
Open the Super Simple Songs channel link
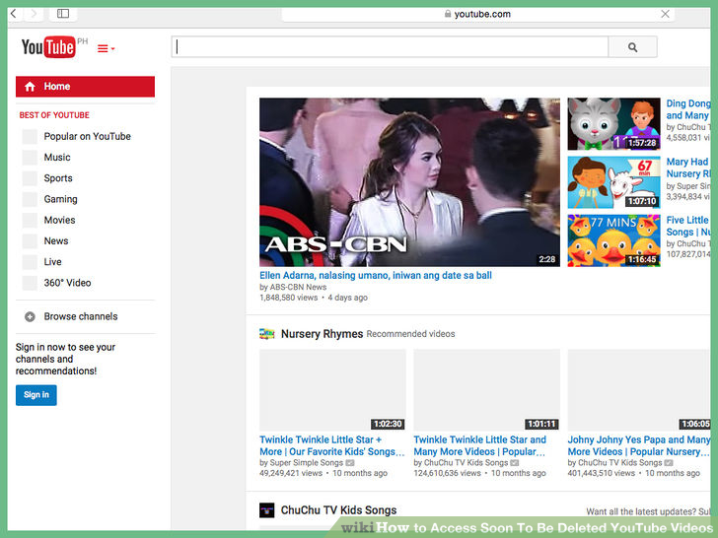pyautogui.click(x=307, y=462)
